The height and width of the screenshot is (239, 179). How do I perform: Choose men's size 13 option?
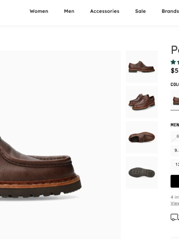(175, 165)
